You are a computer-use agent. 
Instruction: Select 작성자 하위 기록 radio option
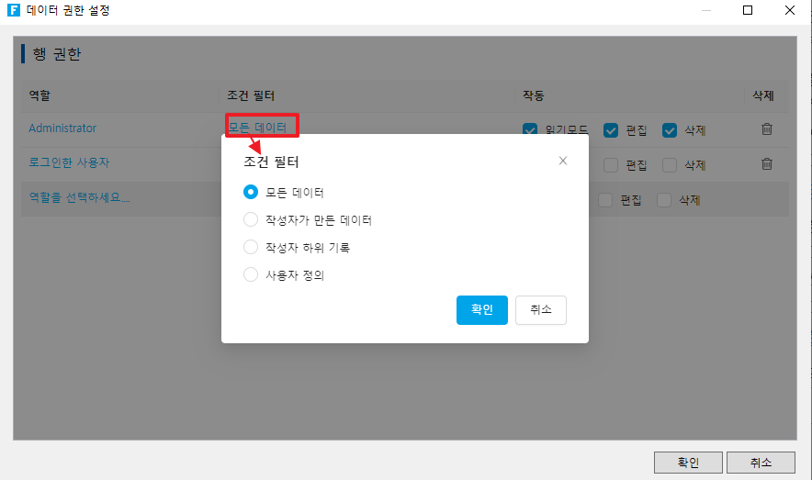tap(251, 247)
